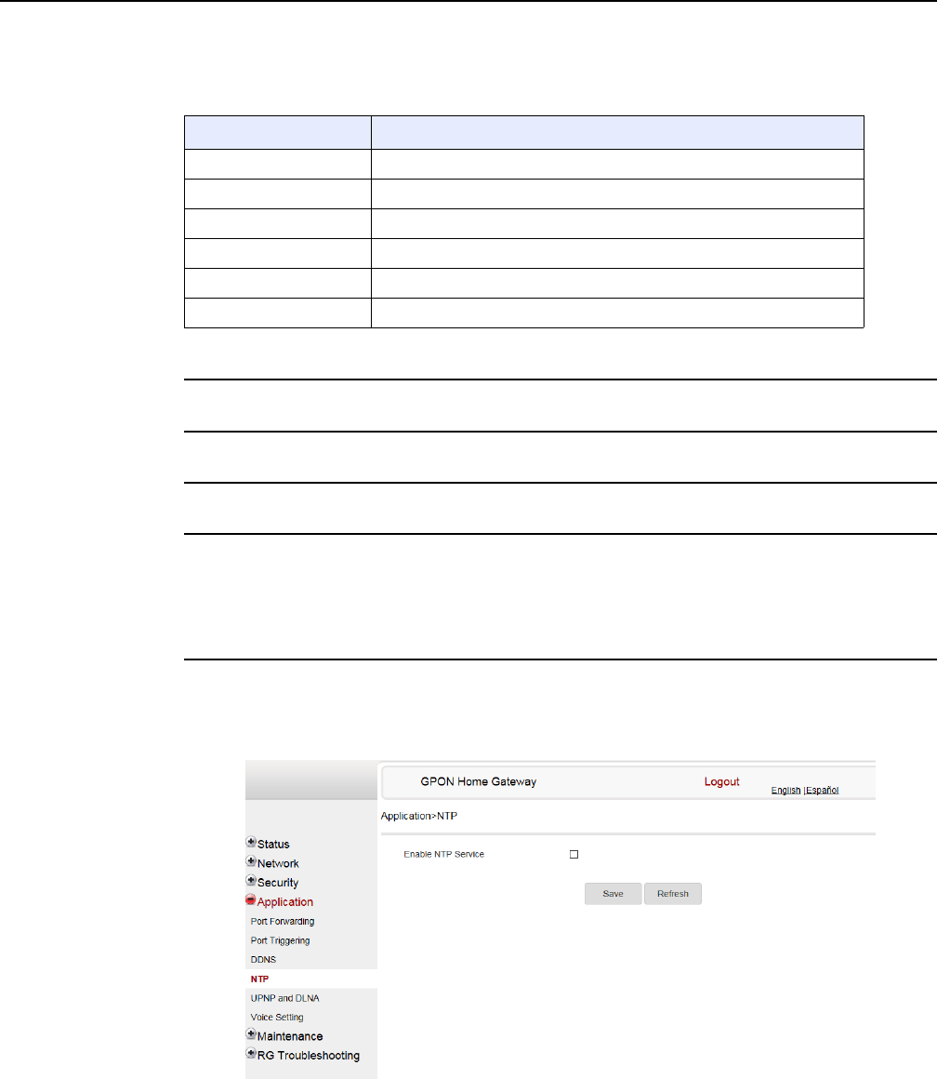The height and width of the screenshot is (1079, 937).
Task: Click the Status menu label
Action: (273, 845)
